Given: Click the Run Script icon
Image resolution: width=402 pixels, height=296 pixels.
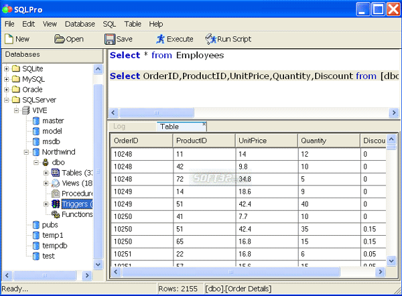Looking at the screenshot, I should tap(211, 39).
